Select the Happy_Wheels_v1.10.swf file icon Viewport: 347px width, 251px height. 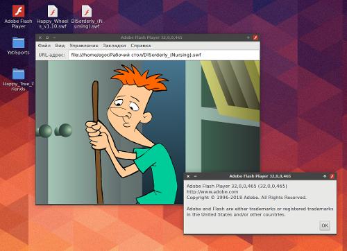coord(53,17)
